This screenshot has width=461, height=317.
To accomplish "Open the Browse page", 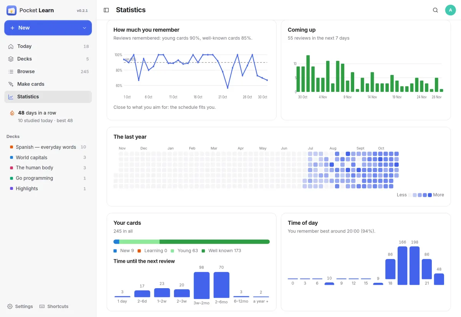I will [x=48, y=71].
